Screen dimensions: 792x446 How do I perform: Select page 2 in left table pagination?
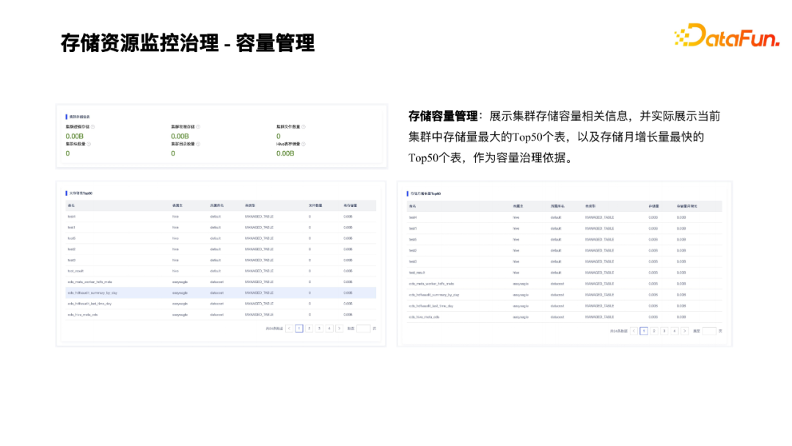pyautogui.click(x=309, y=328)
